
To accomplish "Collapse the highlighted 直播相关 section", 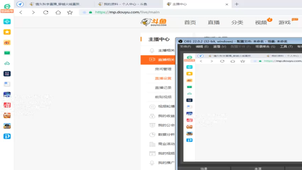I will coord(158,60).
